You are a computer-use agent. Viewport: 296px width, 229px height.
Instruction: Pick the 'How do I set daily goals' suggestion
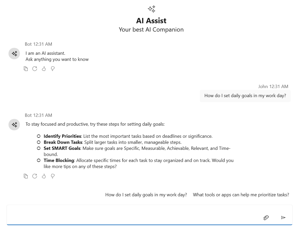tap(146, 195)
